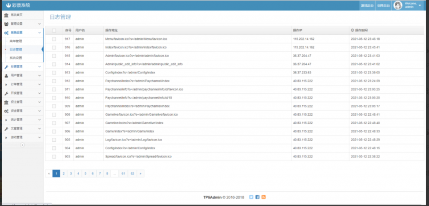The height and width of the screenshot is (206, 429).
Task: Expand 用户管理 using its chevron
Action: click(x=39, y=76)
